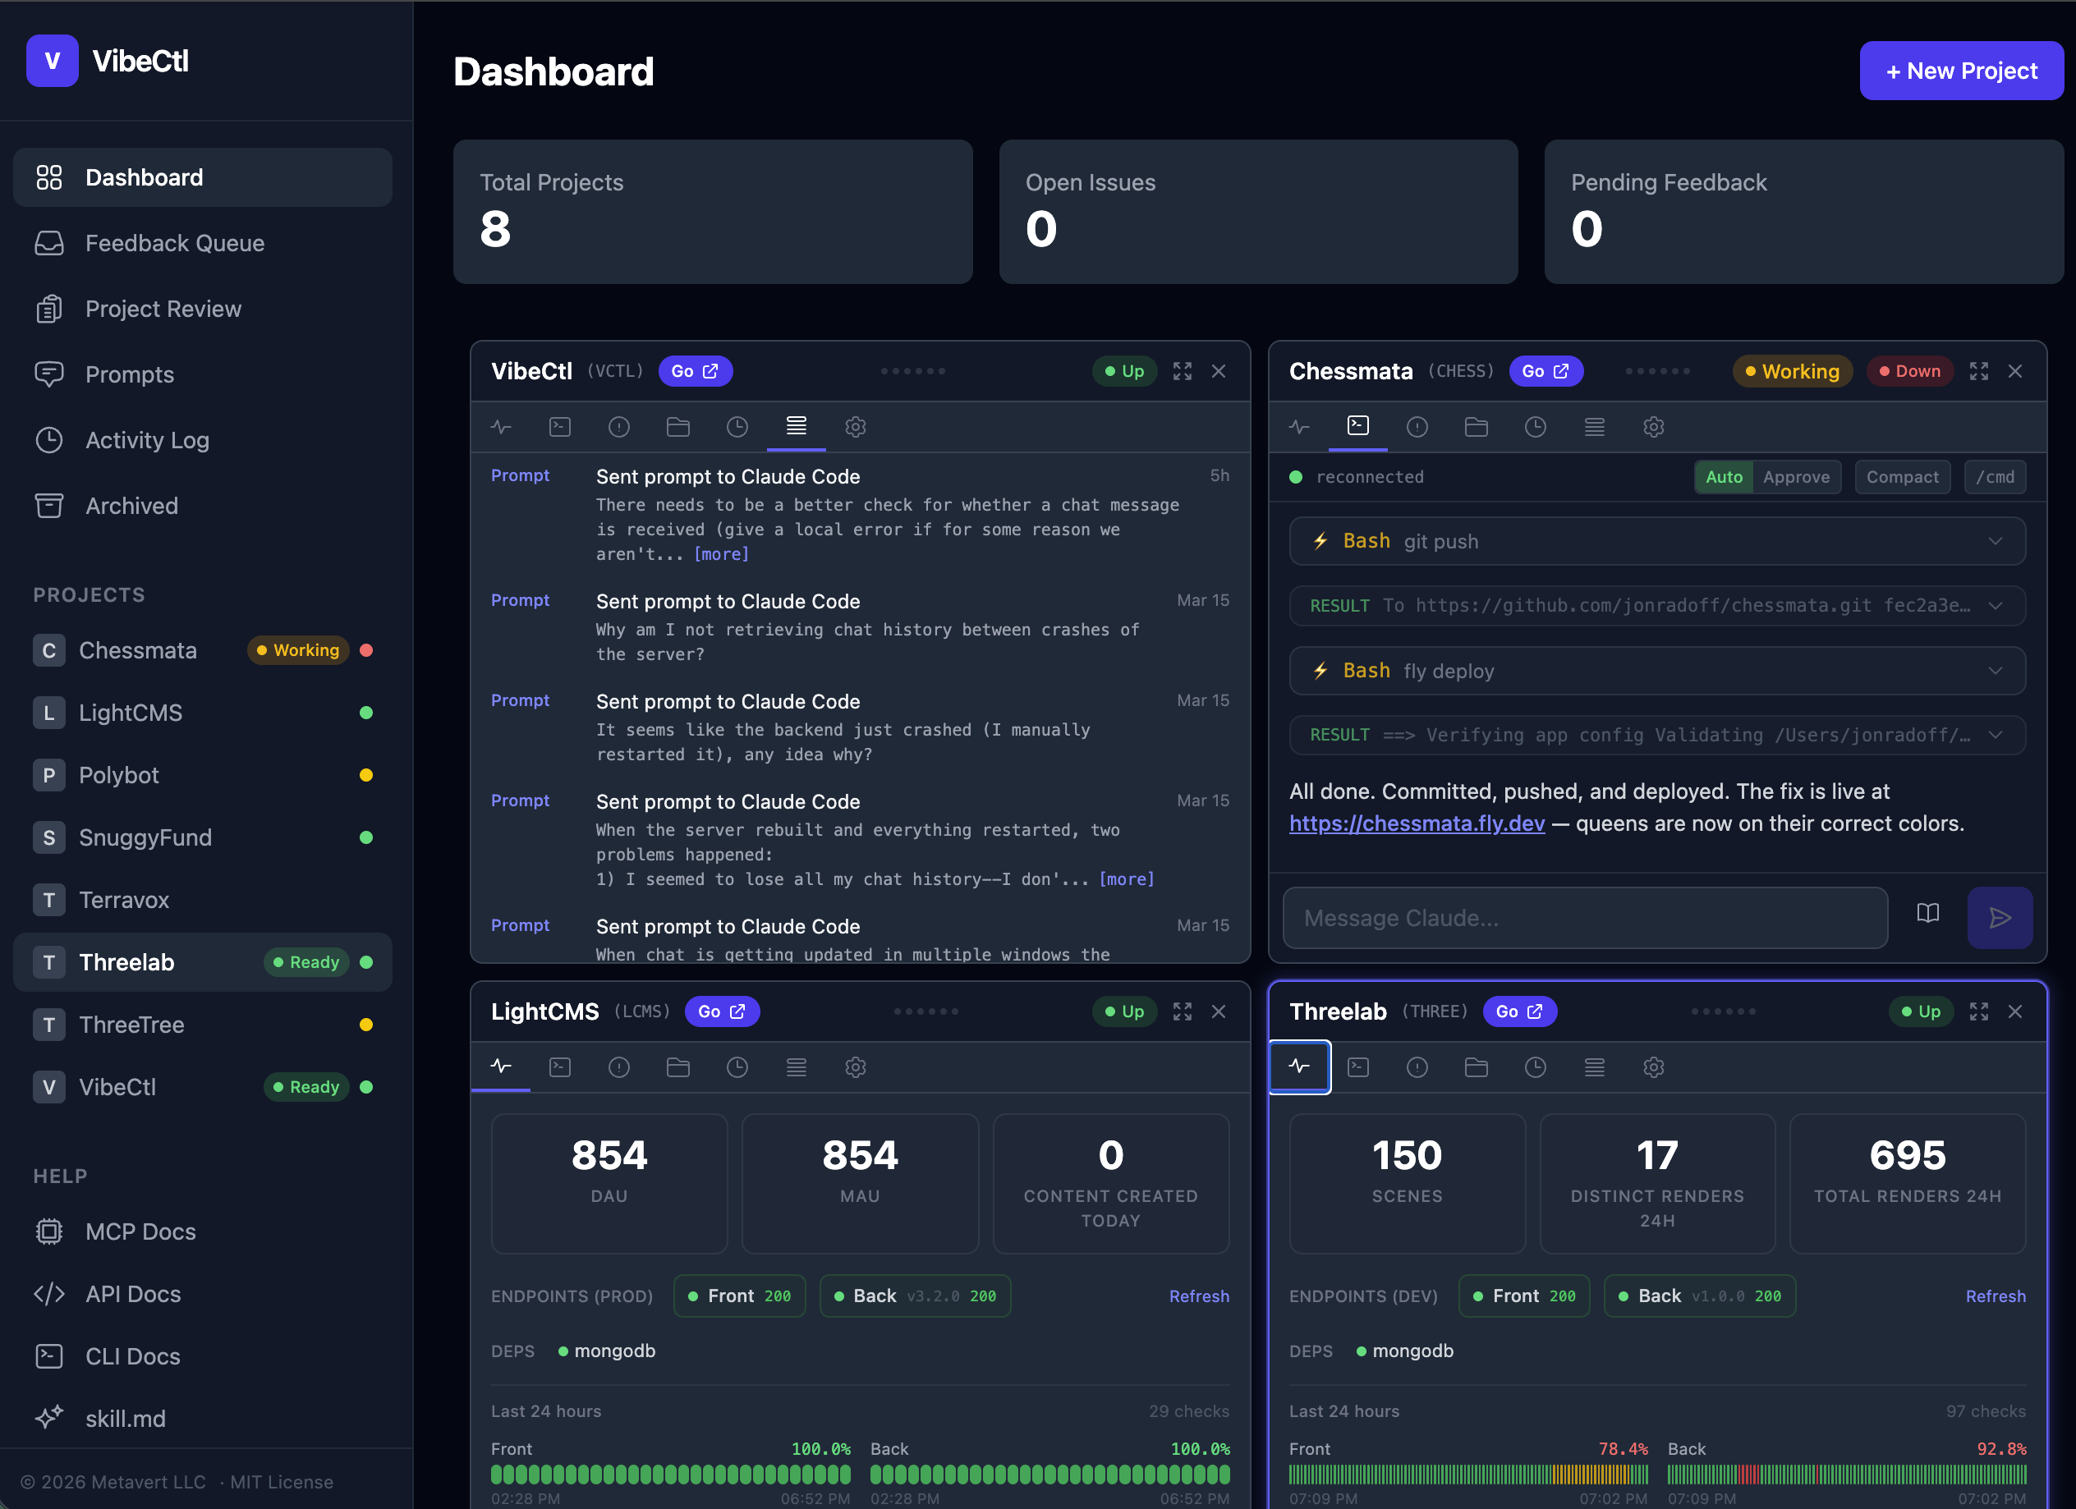Click the book icon beside the Message Claude field

point(1929,915)
